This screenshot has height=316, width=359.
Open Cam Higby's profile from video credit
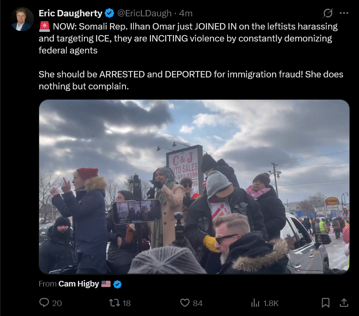coord(79,284)
